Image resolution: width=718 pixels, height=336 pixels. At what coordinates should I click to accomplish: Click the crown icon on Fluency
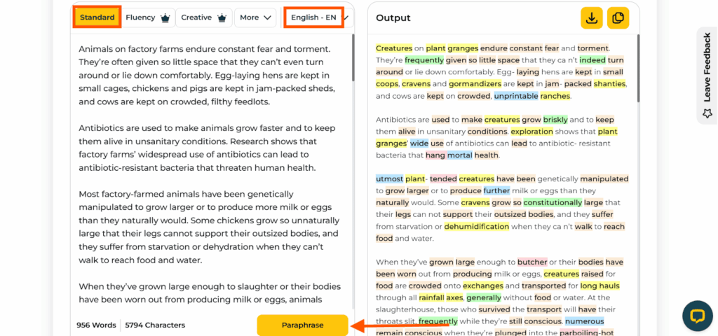click(165, 17)
